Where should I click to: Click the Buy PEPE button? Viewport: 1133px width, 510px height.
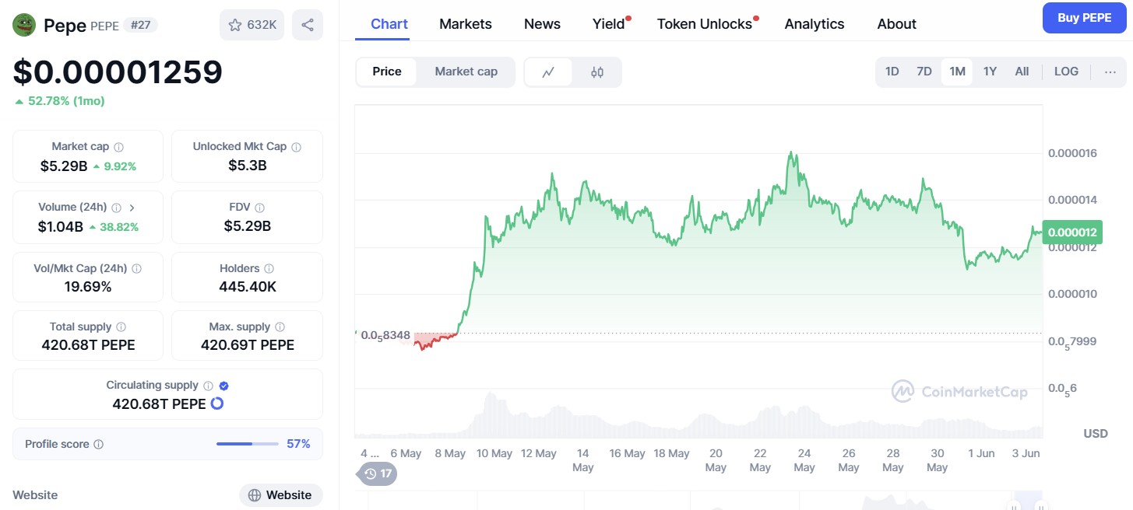tap(1084, 18)
